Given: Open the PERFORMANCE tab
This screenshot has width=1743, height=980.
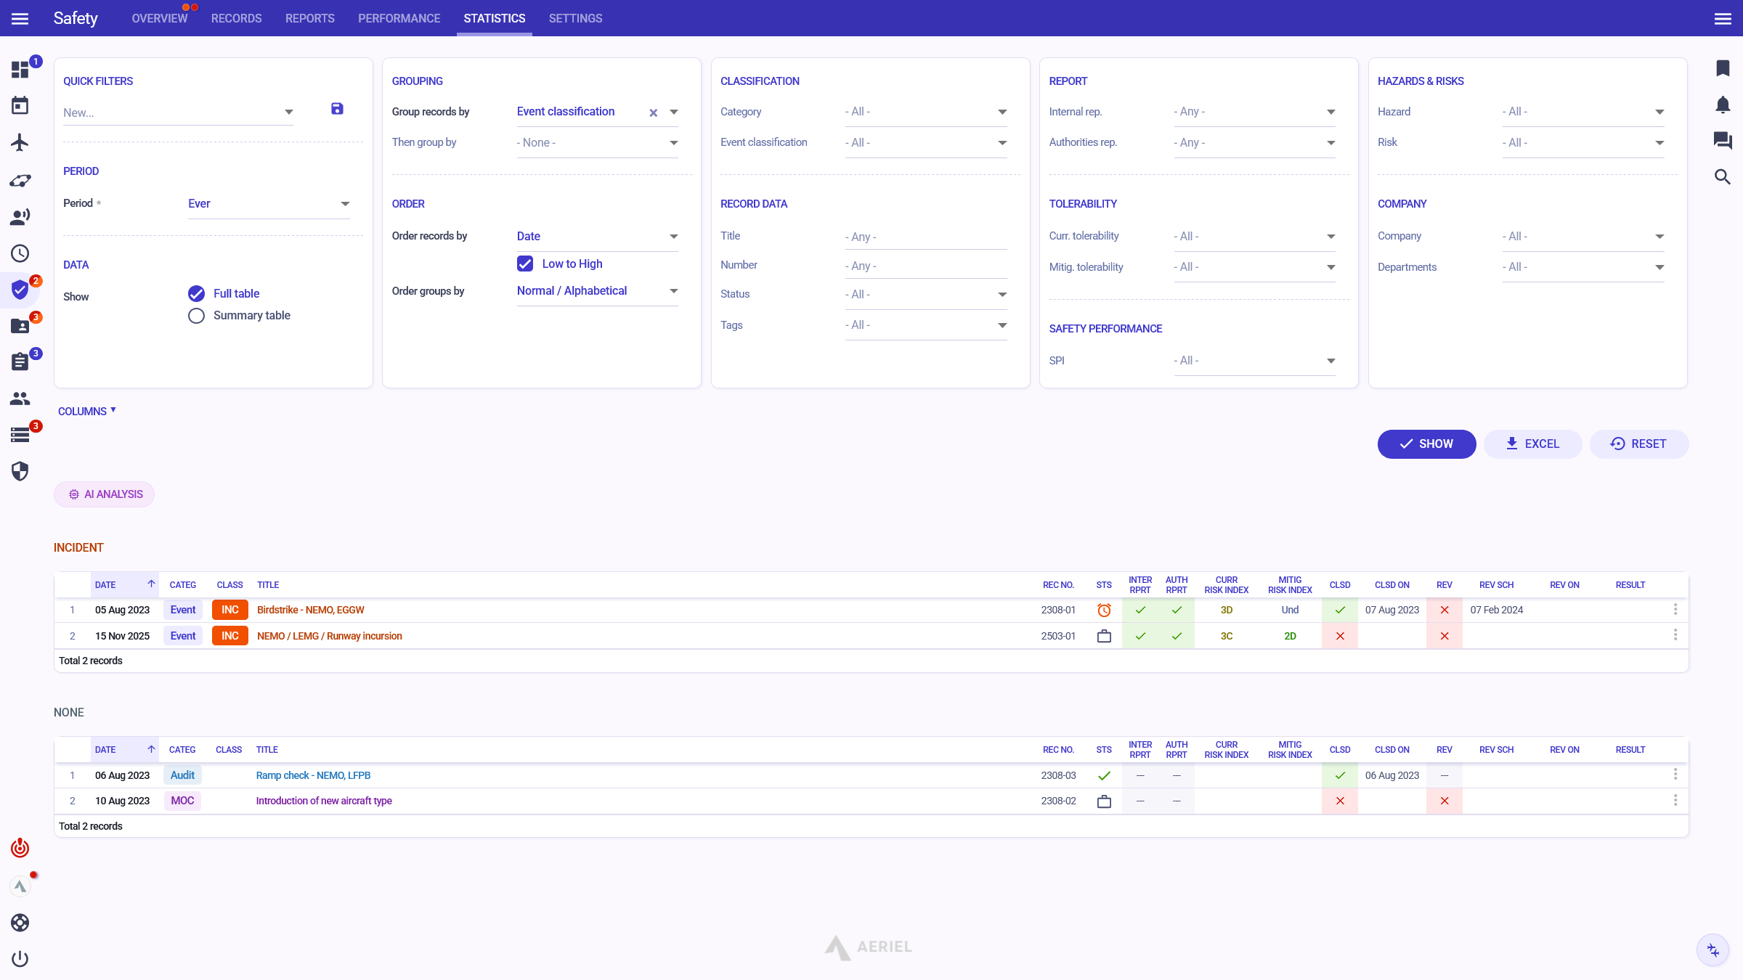Looking at the screenshot, I should click(x=399, y=18).
